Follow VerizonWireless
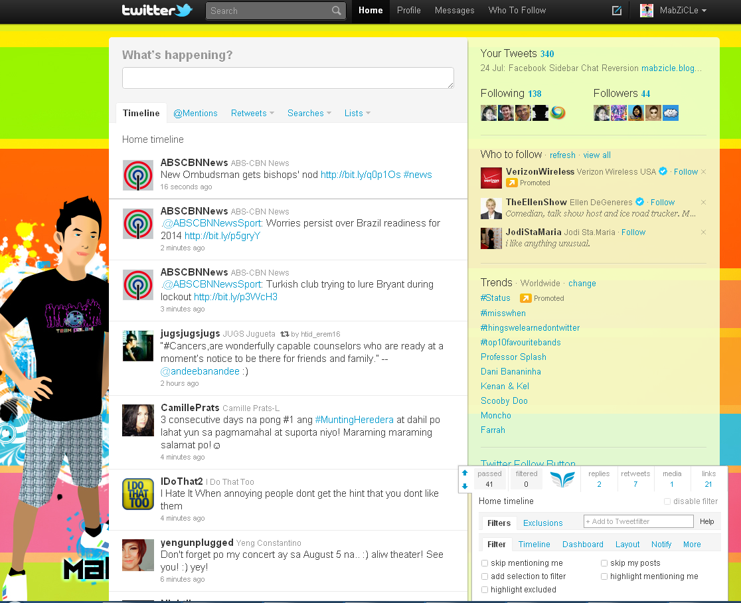The width and height of the screenshot is (741, 603). point(686,171)
